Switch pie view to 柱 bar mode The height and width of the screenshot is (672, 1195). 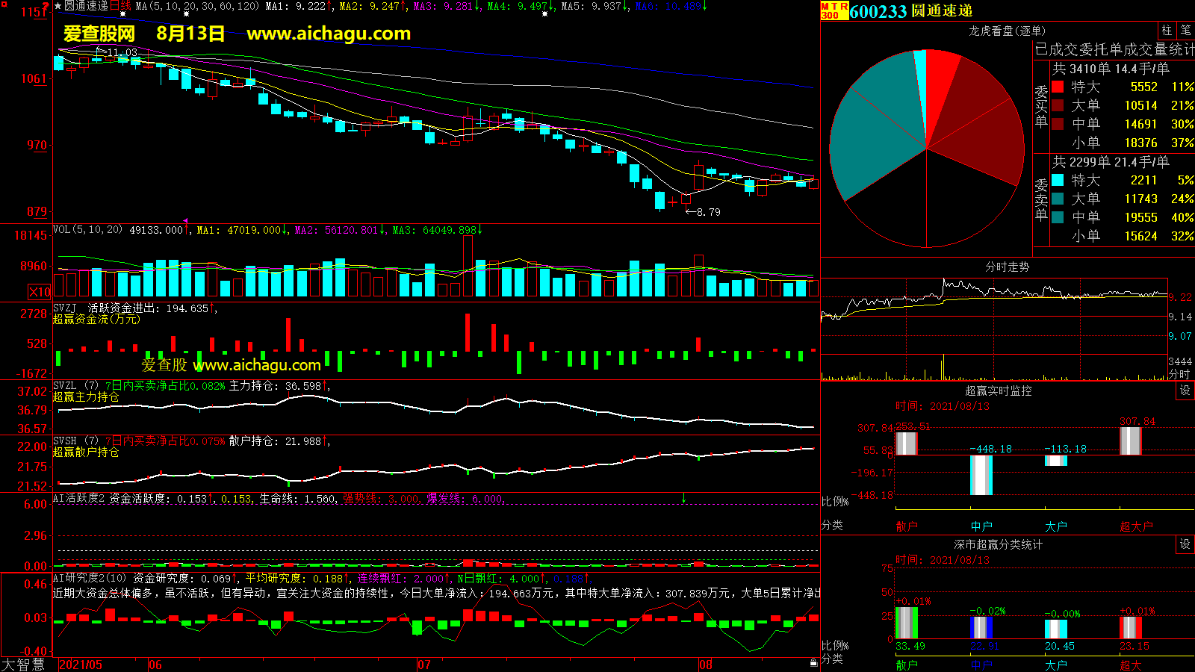click(1167, 30)
